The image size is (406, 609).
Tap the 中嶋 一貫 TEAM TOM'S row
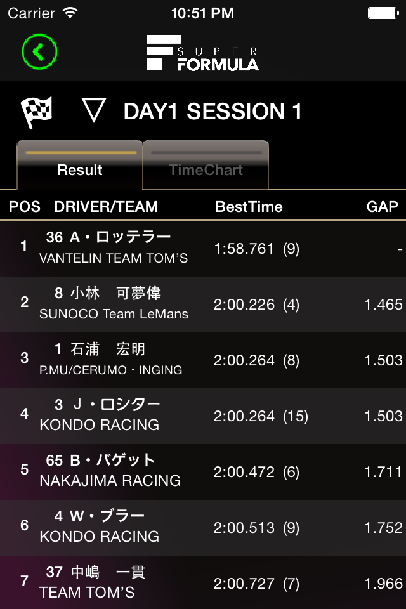tap(203, 582)
